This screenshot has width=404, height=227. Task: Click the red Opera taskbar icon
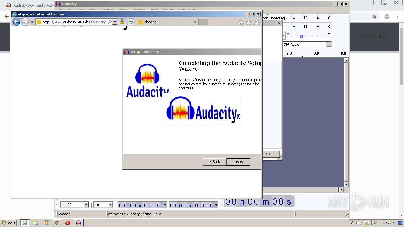tap(68, 223)
